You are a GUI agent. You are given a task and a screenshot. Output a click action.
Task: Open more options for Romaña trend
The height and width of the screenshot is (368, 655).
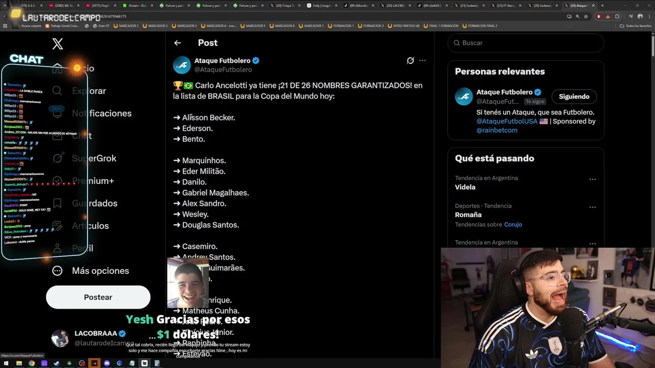point(593,207)
